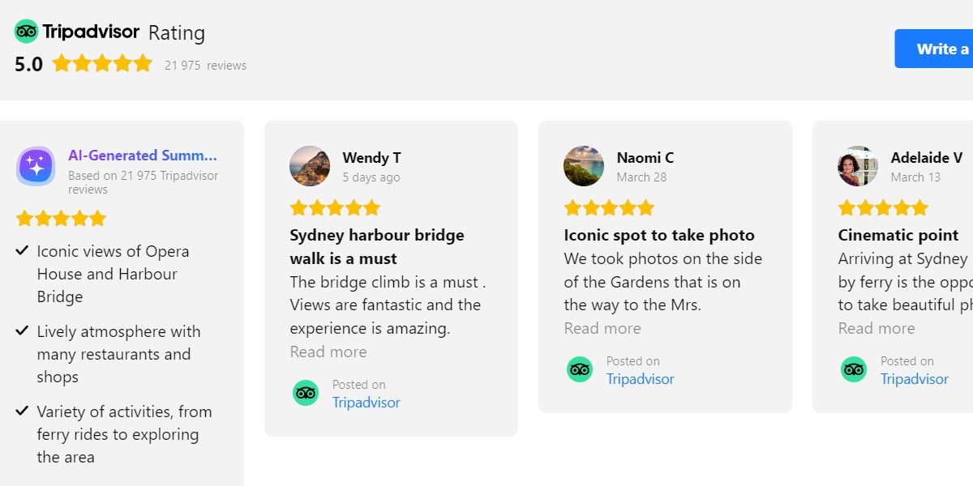The image size is (973, 486).
Task: Click star rating in Wendy T's review
Action: tap(335, 208)
